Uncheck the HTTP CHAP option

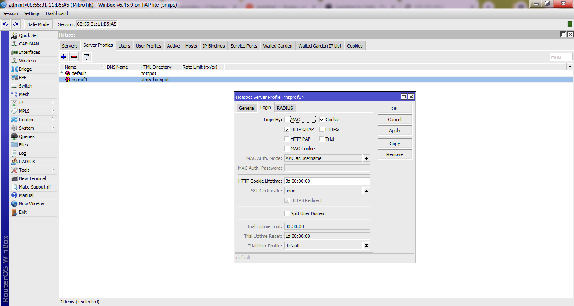pyautogui.click(x=287, y=129)
